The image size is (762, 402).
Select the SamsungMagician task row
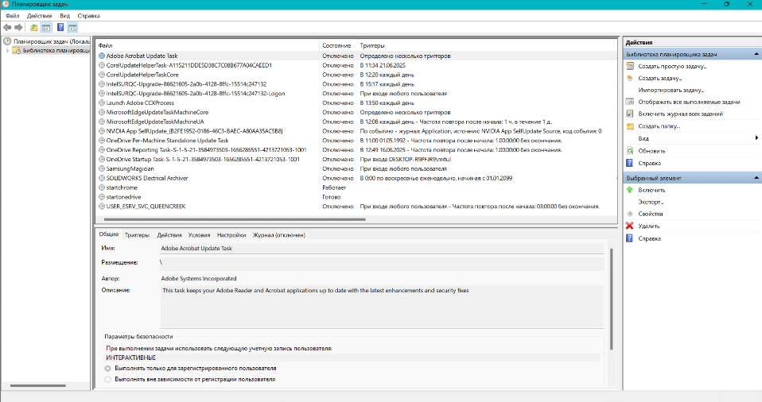[x=128, y=168]
